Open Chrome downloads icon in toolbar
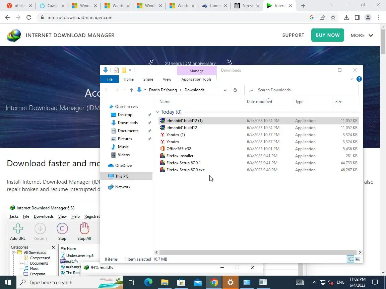The height and width of the screenshot is (289, 386). point(346,17)
